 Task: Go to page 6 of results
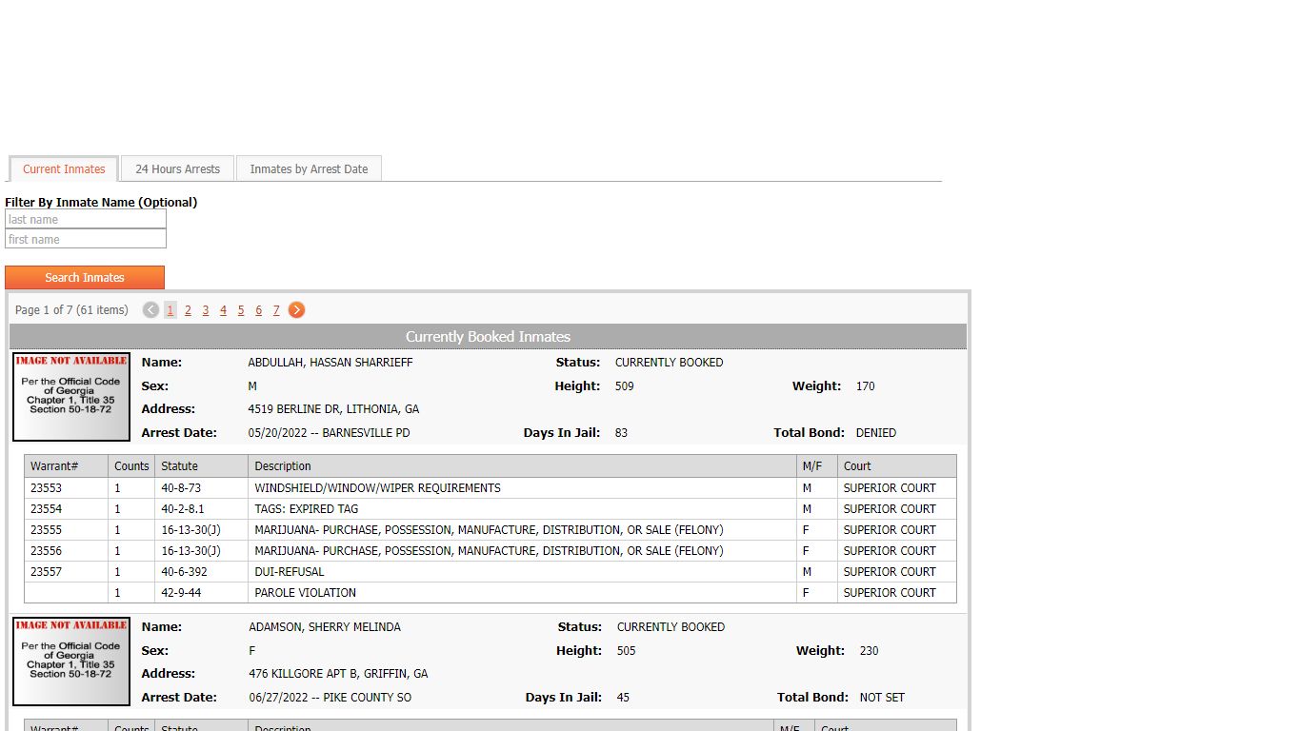pyautogui.click(x=258, y=310)
